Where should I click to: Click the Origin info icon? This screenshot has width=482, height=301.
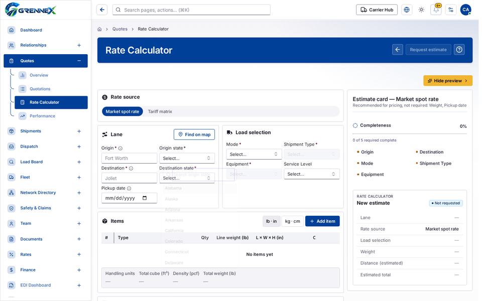120,148
